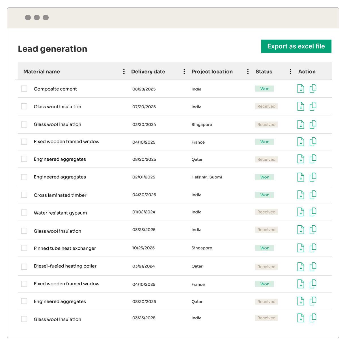Download the Diesel-fueled heating boiler lead
Image resolution: width=345 pixels, height=345 pixels.
pos(301,266)
